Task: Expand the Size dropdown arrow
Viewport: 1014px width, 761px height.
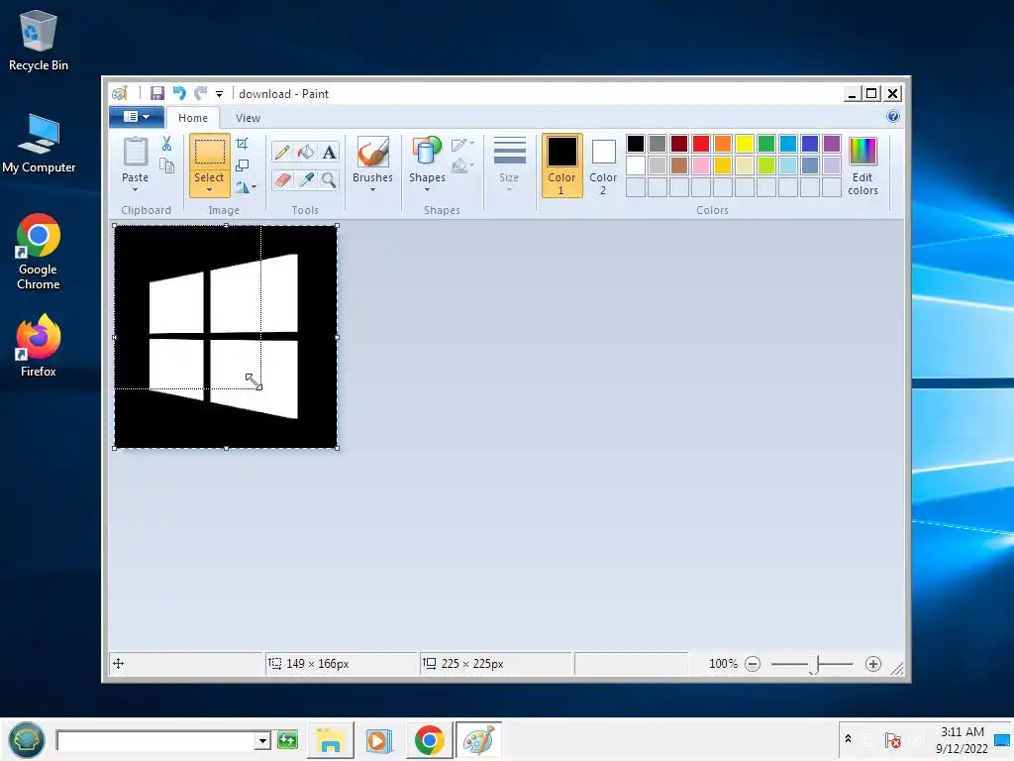Action: pos(509,189)
